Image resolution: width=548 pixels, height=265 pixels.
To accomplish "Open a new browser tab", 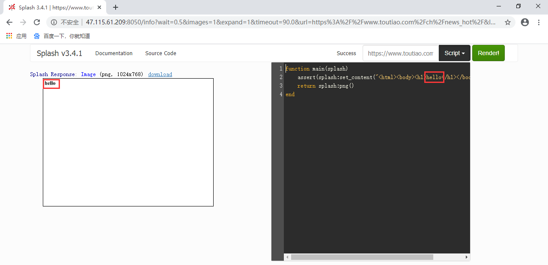I will pyautogui.click(x=116, y=7).
